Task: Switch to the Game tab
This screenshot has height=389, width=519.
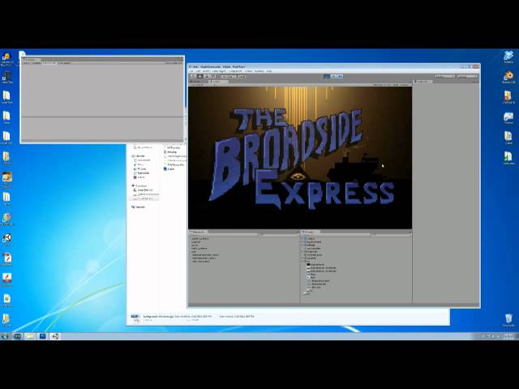Action: point(217,81)
